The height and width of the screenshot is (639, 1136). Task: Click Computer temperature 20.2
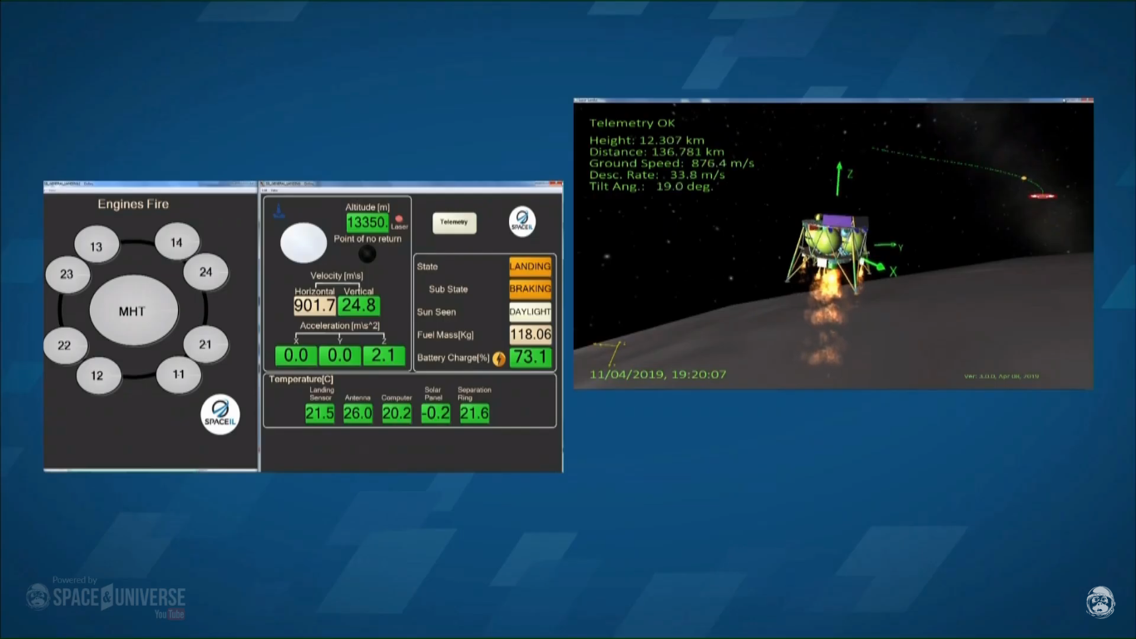point(397,414)
